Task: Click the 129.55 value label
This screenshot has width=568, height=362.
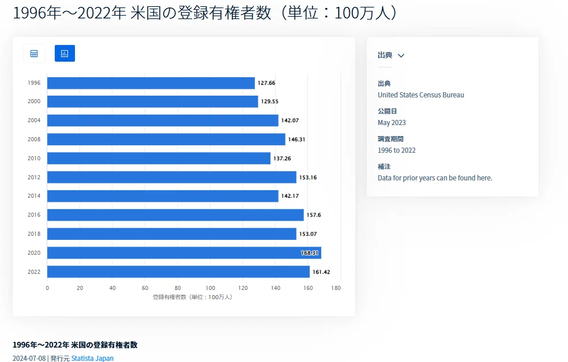Action: click(270, 101)
